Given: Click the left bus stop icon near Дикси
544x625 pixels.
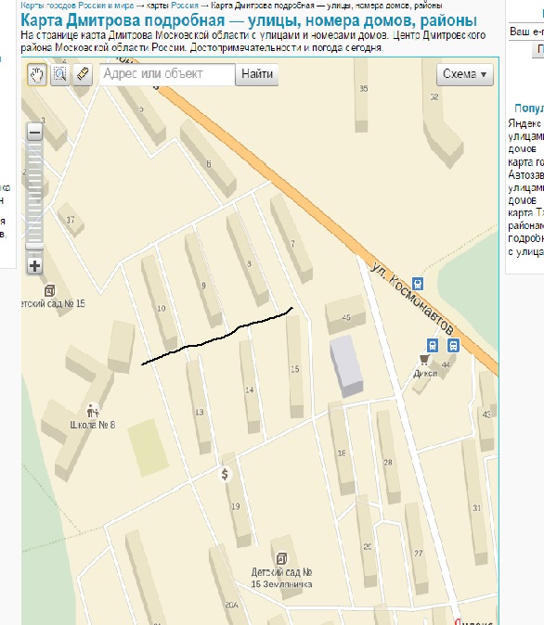Looking at the screenshot, I should pyautogui.click(x=433, y=345).
